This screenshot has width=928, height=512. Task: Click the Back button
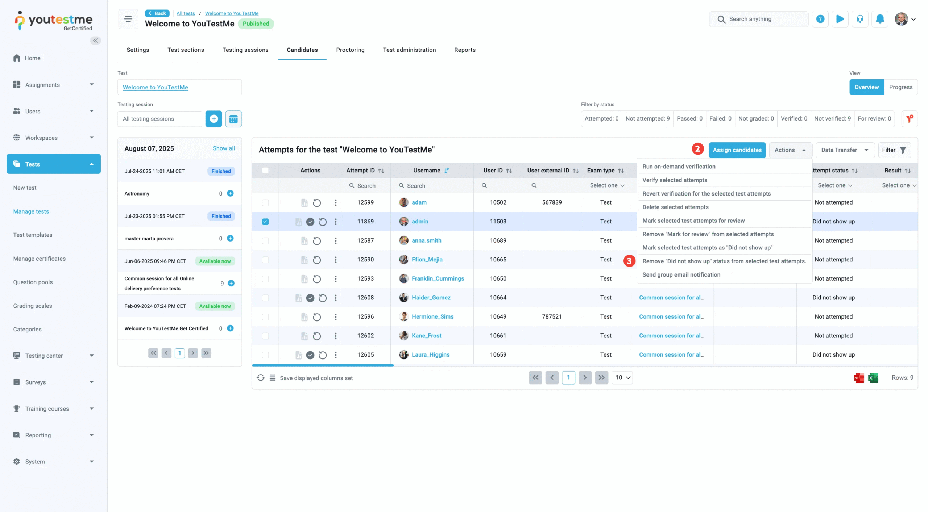(x=157, y=13)
